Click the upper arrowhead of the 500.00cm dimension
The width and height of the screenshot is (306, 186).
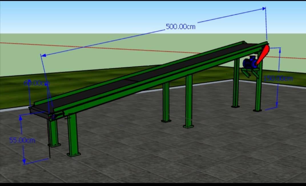click(264, 9)
